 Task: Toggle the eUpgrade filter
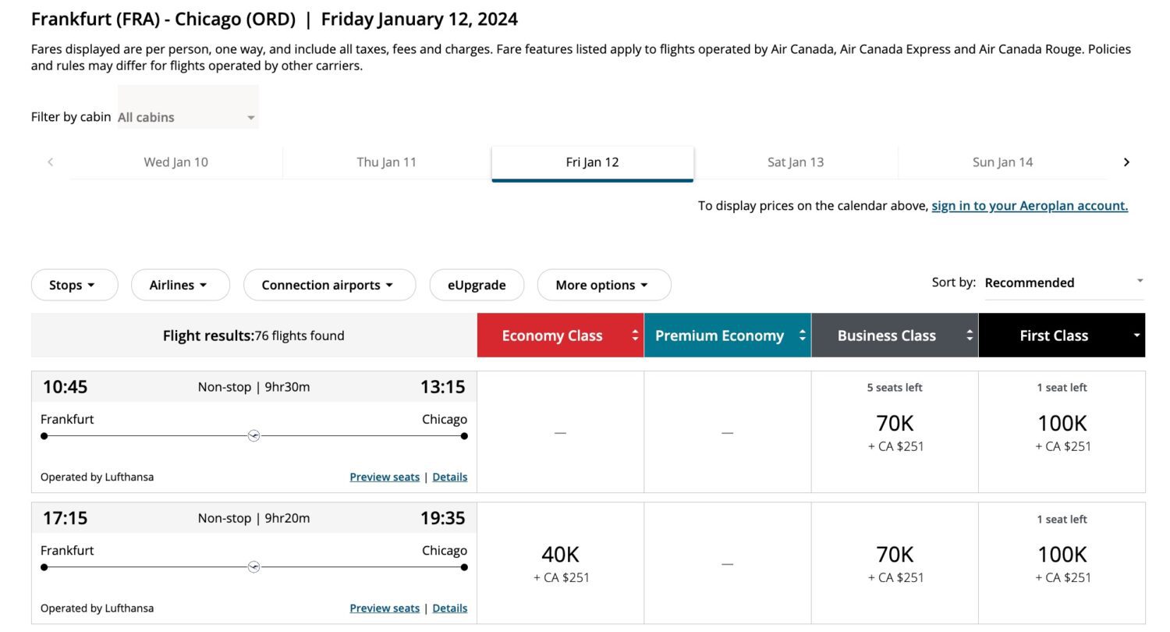point(477,285)
